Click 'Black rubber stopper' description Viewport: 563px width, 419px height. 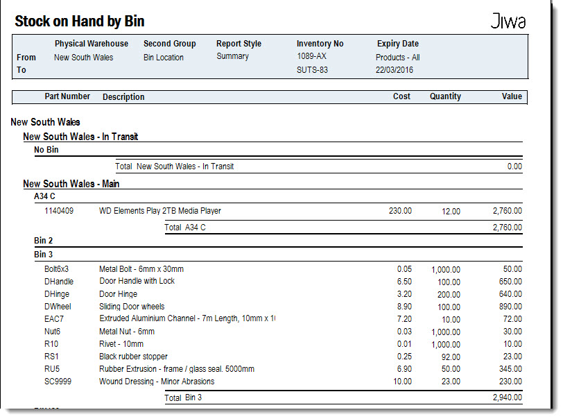133,357
